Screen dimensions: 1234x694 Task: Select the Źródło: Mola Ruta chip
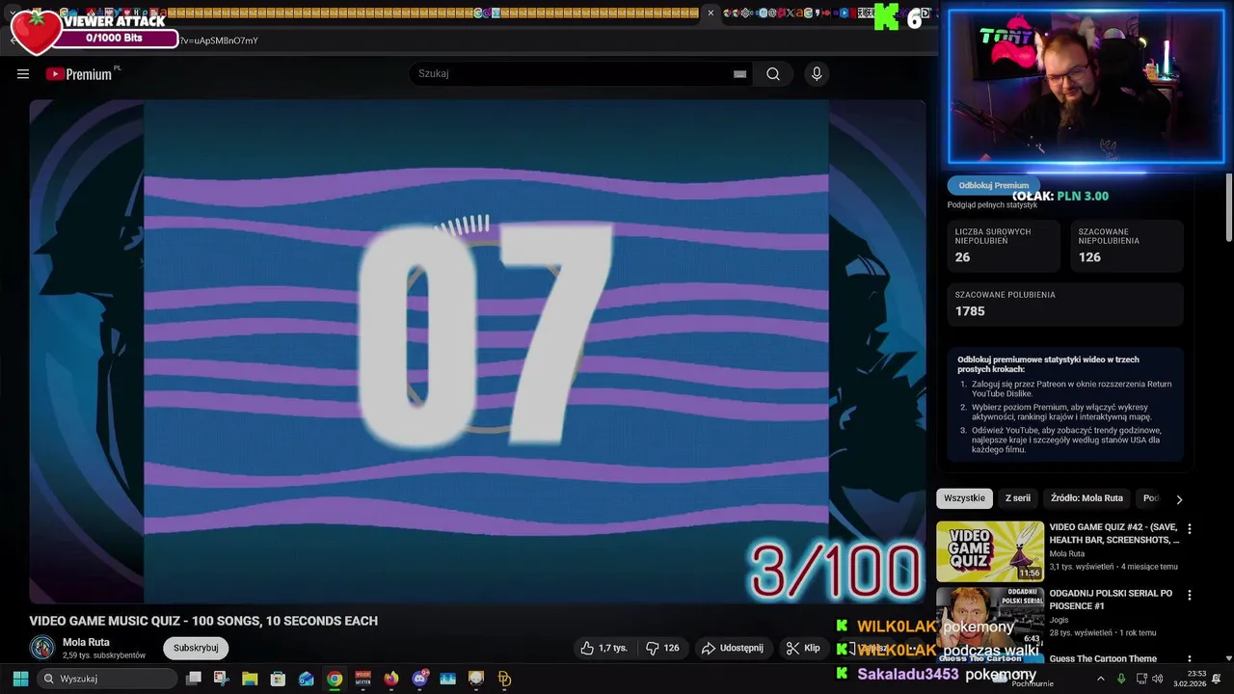coord(1086,498)
